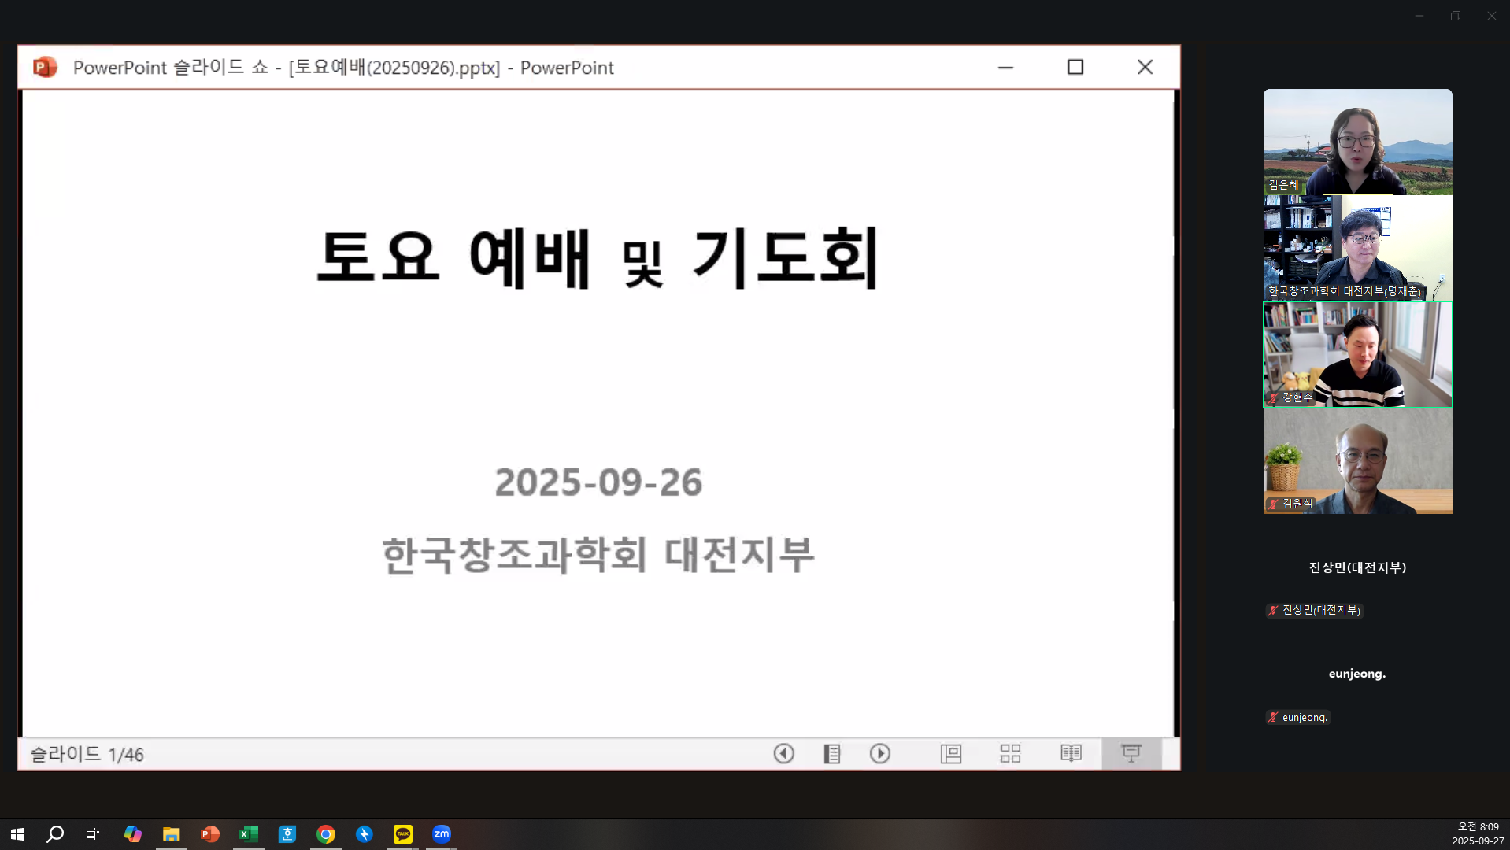Screen dimensions: 1510x850
Task: Select the eunjeong. participant tile
Action: pyautogui.click(x=1357, y=674)
